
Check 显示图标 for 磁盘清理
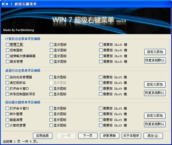click(x=51, y=120)
